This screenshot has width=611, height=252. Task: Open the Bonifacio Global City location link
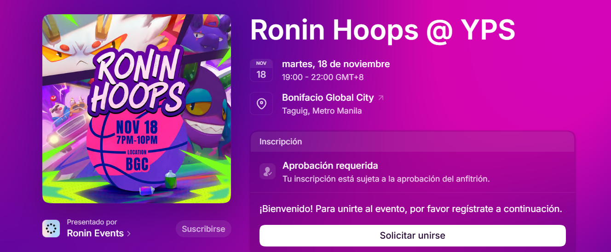pos(328,97)
